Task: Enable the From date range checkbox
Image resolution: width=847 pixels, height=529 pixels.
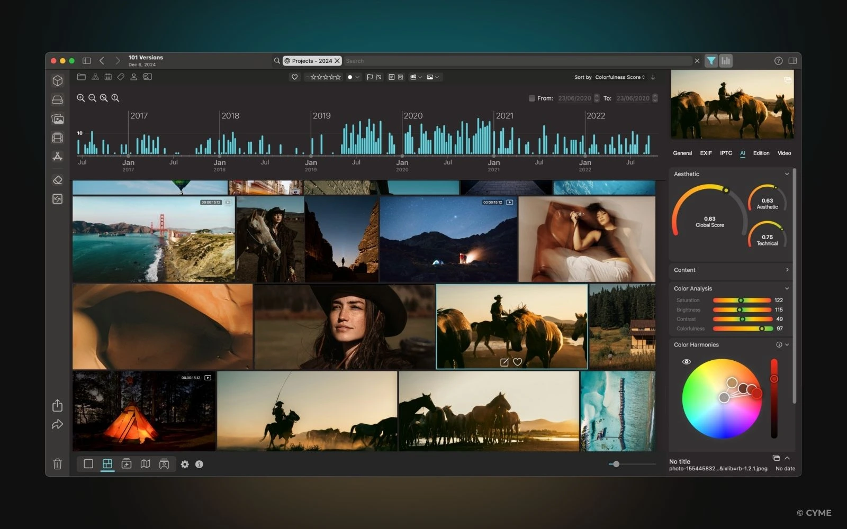Action: [531, 98]
